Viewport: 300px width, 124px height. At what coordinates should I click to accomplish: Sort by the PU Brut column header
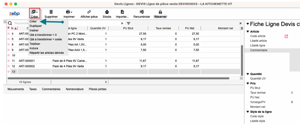tap(128, 28)
